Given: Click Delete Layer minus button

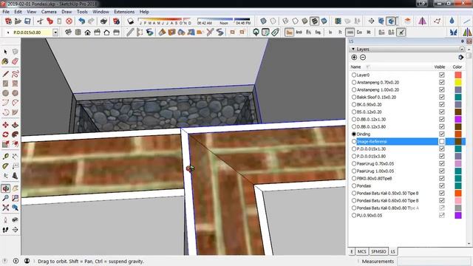Looking at the screenshot, I should (363, 58).
